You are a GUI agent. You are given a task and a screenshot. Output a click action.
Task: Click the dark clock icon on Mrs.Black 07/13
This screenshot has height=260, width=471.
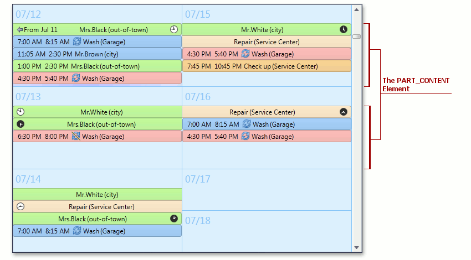click(21, 124)
